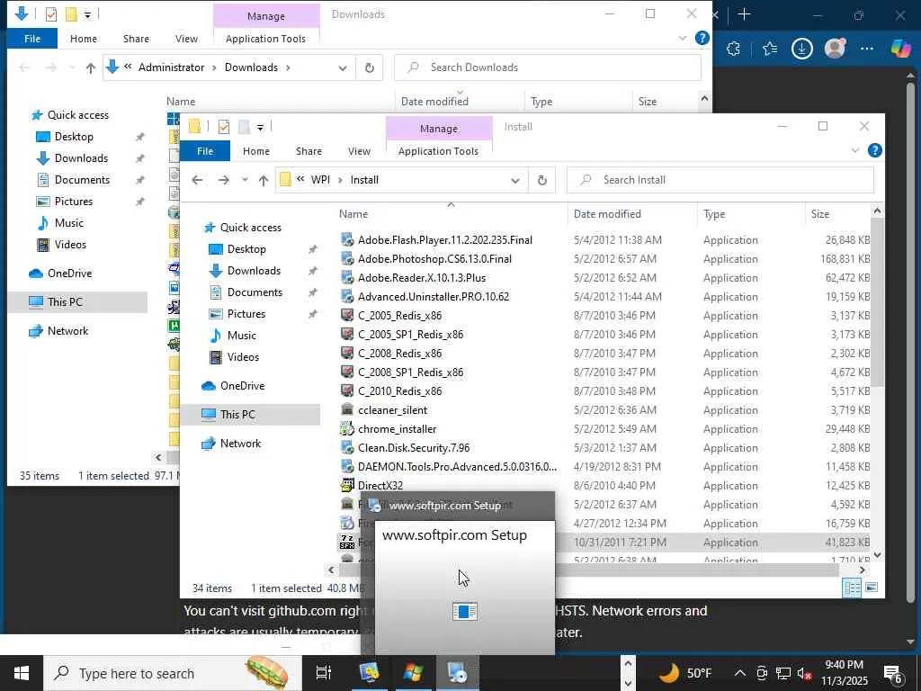Open the File menu in Install window

[x=205, y=151]
